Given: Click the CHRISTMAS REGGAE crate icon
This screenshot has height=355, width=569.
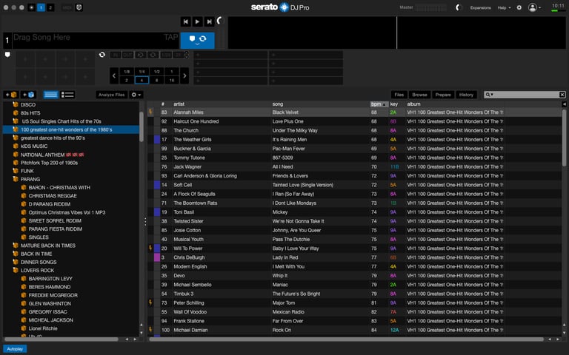Looking at the screenshot, I should pos(24,195).
